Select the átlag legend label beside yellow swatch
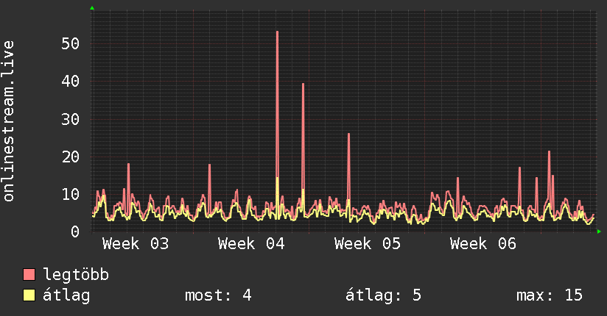 (x=66, y=295)
